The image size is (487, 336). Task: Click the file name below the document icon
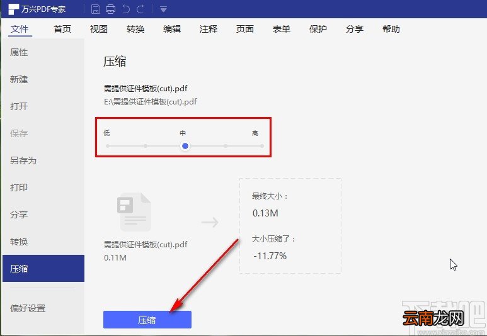(146, 245)
